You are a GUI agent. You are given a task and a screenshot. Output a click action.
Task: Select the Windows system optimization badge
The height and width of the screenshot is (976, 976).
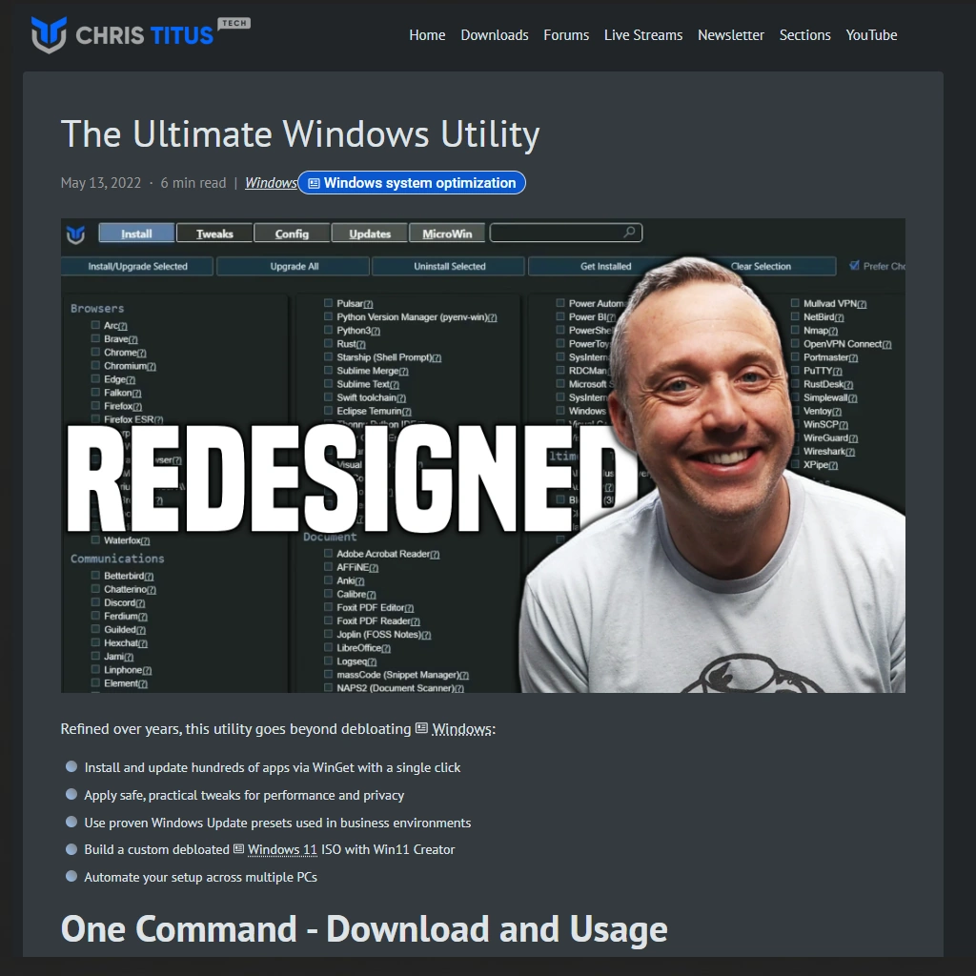pos(412,183)
